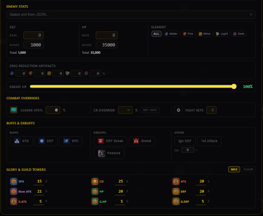Screen dimensions: 263x216
Task: Edit the Fight Sets count field
Action: 211,110
